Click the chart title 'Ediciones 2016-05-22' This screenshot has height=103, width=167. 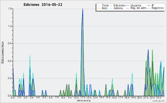[x=43, y=5]
